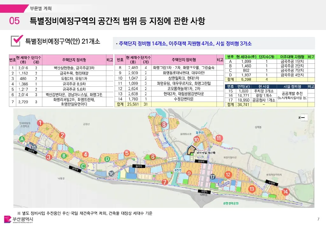Click the 율리역 station label
Viewport: 326px width, 226px height.
pyautogui.click(x=139, y=166)
